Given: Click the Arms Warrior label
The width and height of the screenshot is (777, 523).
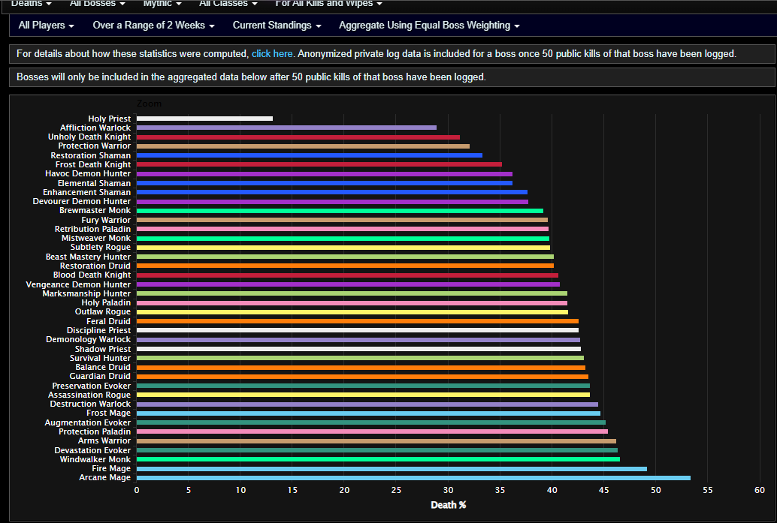Looking at the screenshot, I should pyautogui.click(x=104, y=441).
